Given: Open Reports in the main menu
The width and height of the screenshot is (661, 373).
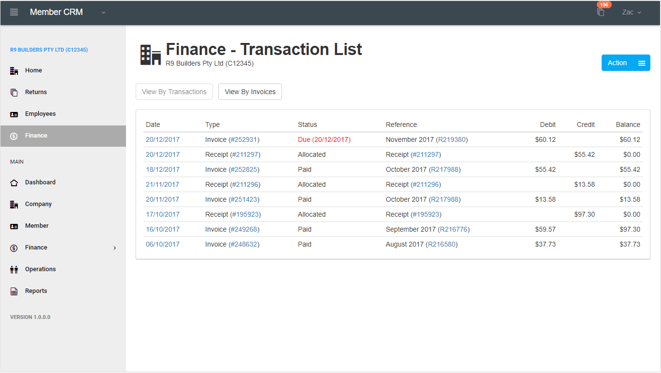Looking at the screenshot, I should pos(63,291).
